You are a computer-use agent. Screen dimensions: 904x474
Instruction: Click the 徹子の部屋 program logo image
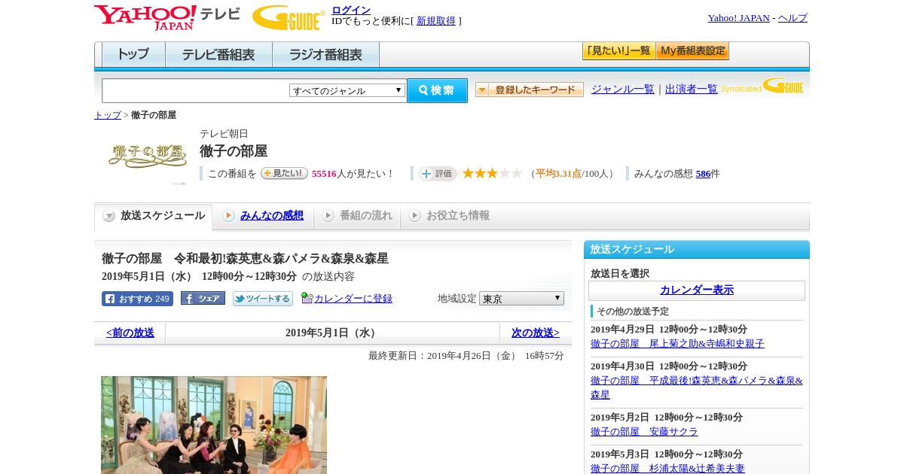[x=148, y=156]
